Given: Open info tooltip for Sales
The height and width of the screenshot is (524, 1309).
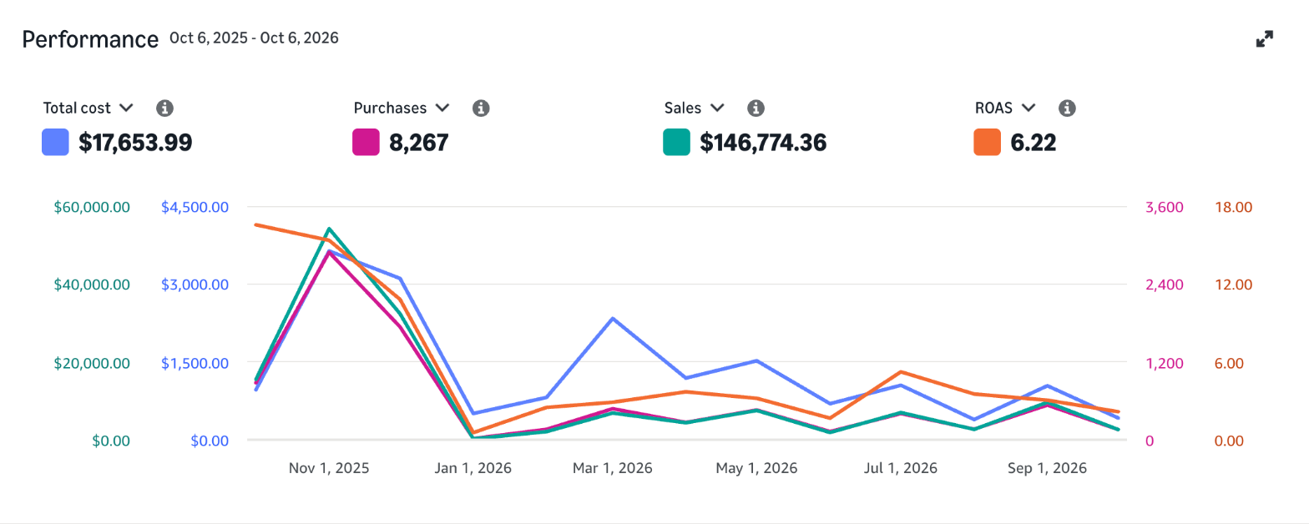Looking at the screenshot, I should point(756,108).
